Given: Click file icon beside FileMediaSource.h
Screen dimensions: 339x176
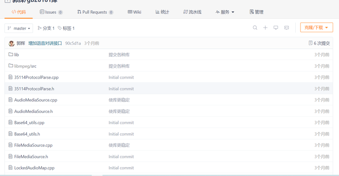Looking at the screenshot, I should (10, 157).
